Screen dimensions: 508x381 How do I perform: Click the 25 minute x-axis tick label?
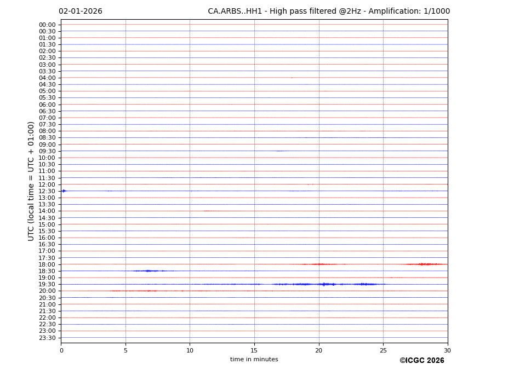pos(383,350)
